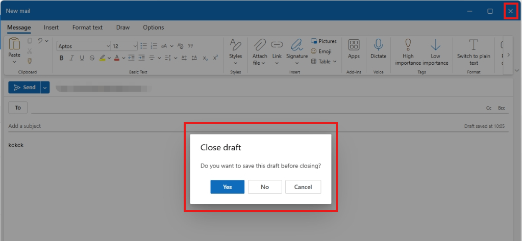Apply the yellow text highlight color
This screenshot has height=241, width=522.
point(103,58)
